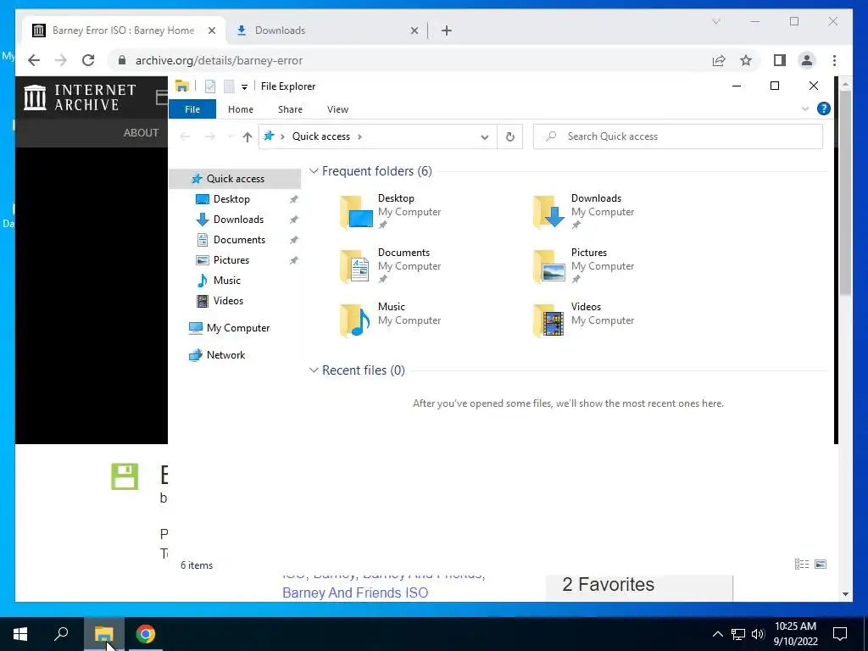This screenshot has height=651, width=868.
Task: Open the address bar history dropdown
Action: tap(484, 136)
